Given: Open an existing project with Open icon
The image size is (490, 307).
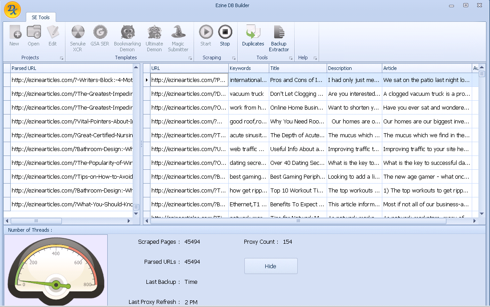Looking at the screenshot, I should (33, 36).
